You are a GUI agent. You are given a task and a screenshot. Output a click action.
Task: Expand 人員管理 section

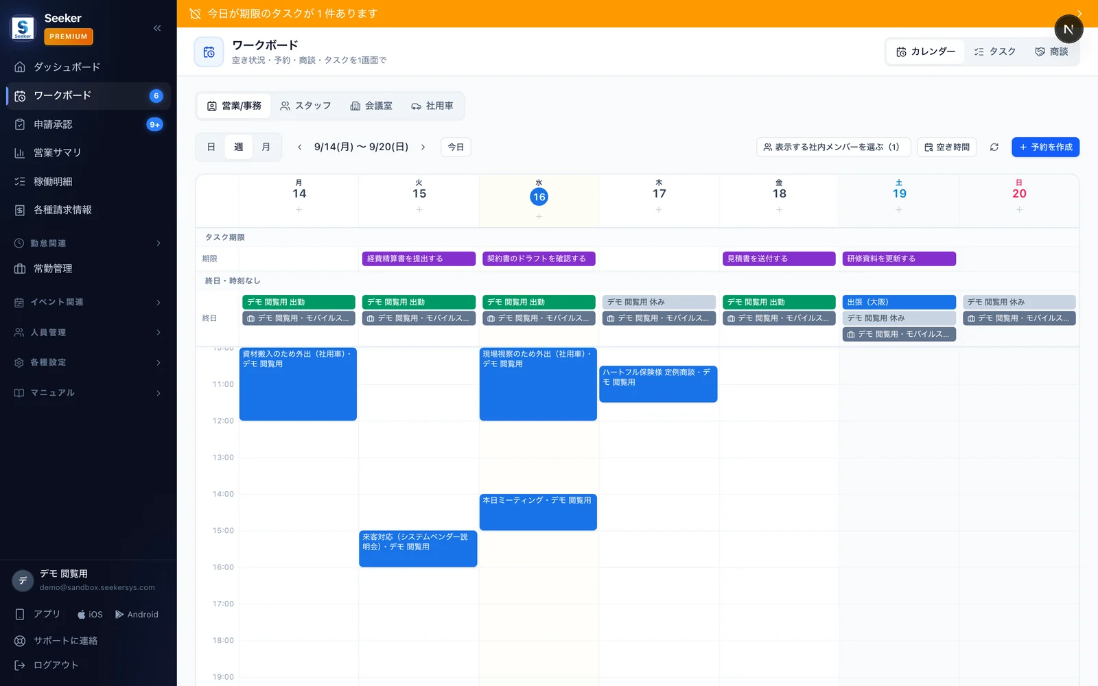(88, 332)
